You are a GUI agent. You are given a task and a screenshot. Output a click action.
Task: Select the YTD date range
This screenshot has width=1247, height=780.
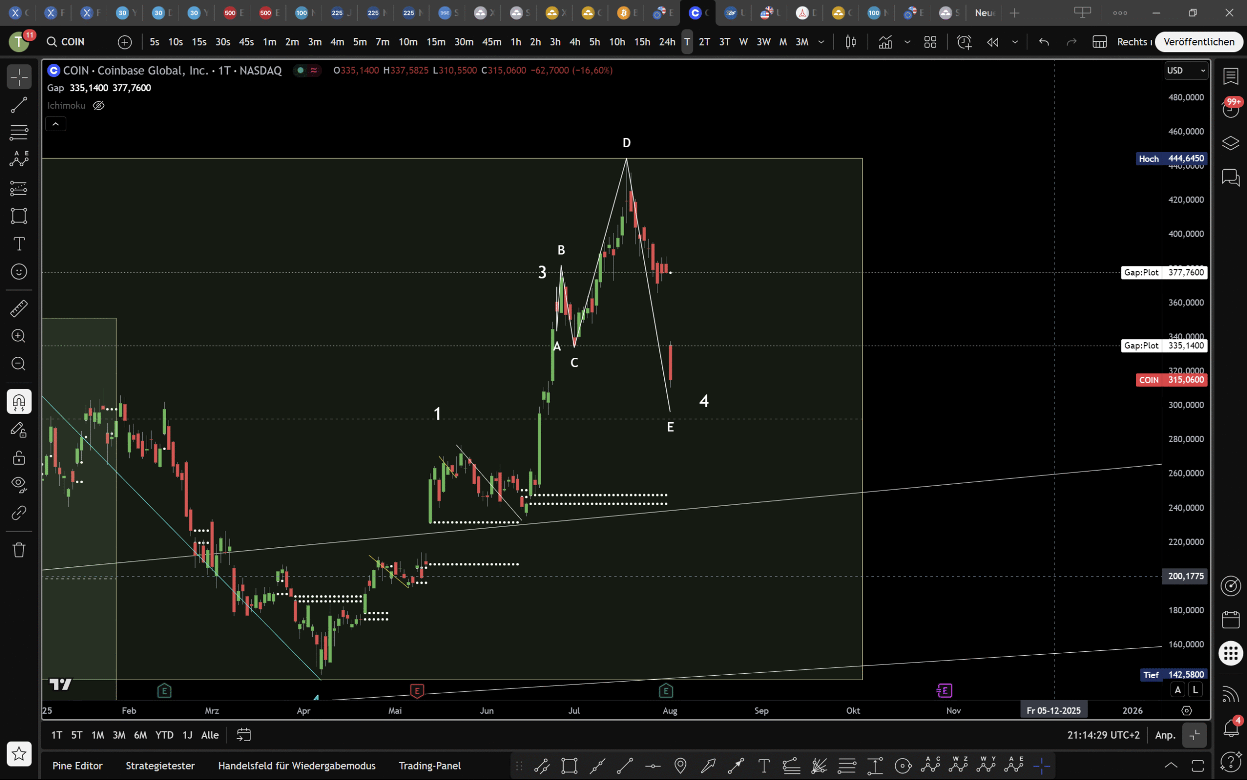pos(165,735)
